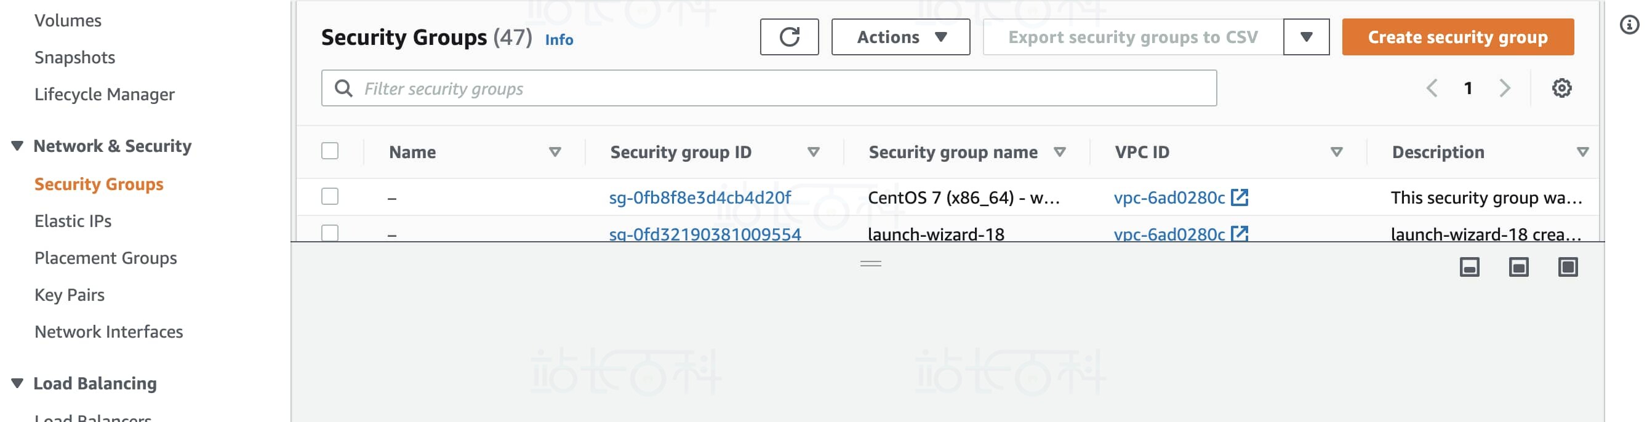1647x422 pixels.
Task: Open Elastic IPs in the sidebar
Action: 73,221
